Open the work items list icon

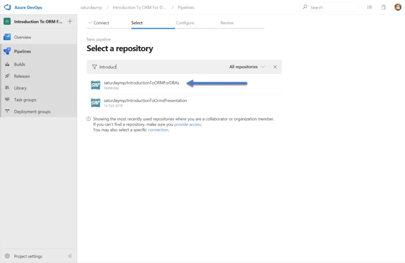(370, 7)
